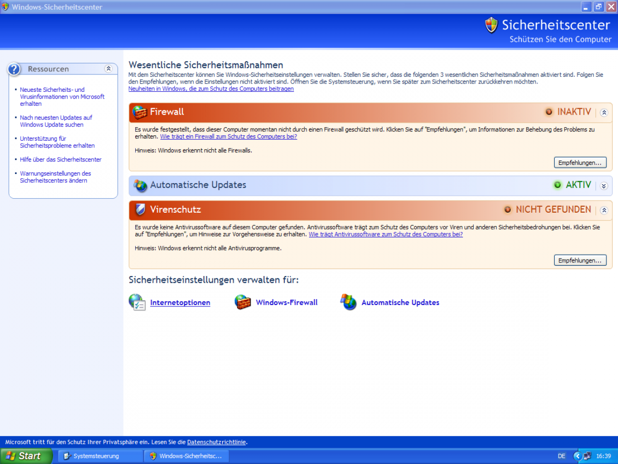Click the Wesentliche Sicherheitsmaßnahmen heading
The height and width of the screenshot is (464, 618).
click(206, 65)
